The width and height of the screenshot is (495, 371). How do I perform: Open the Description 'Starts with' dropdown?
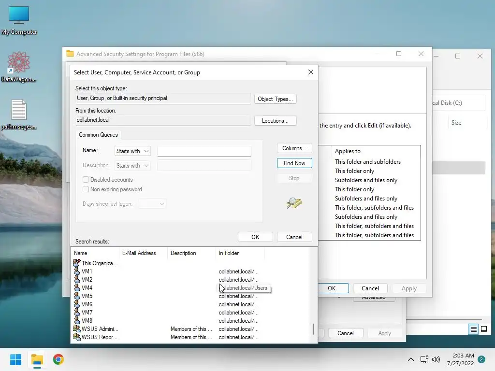click(x=132, y=166)
